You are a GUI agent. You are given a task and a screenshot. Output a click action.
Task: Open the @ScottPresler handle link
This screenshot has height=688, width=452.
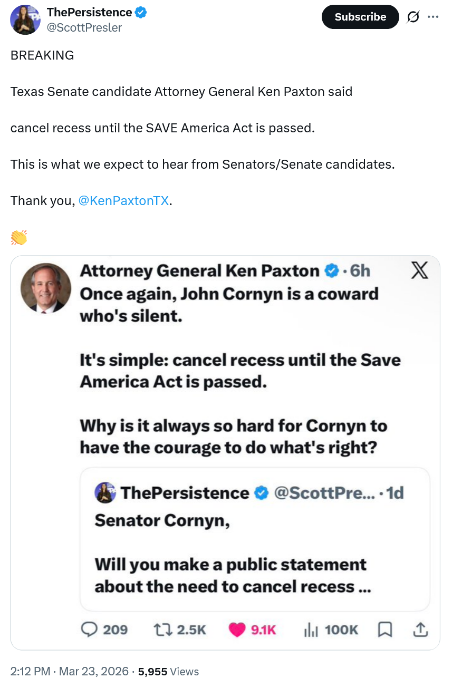(84, 27)
